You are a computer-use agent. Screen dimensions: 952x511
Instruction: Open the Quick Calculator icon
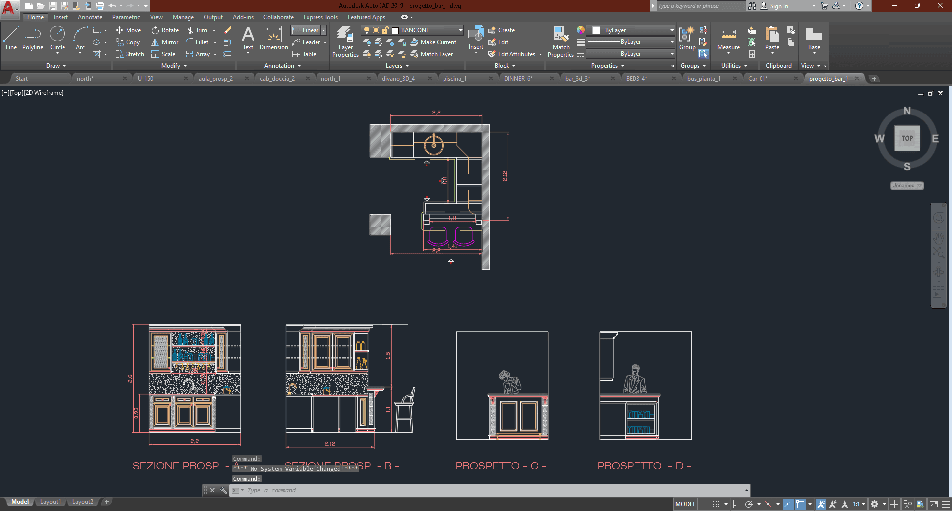[752, 54]
